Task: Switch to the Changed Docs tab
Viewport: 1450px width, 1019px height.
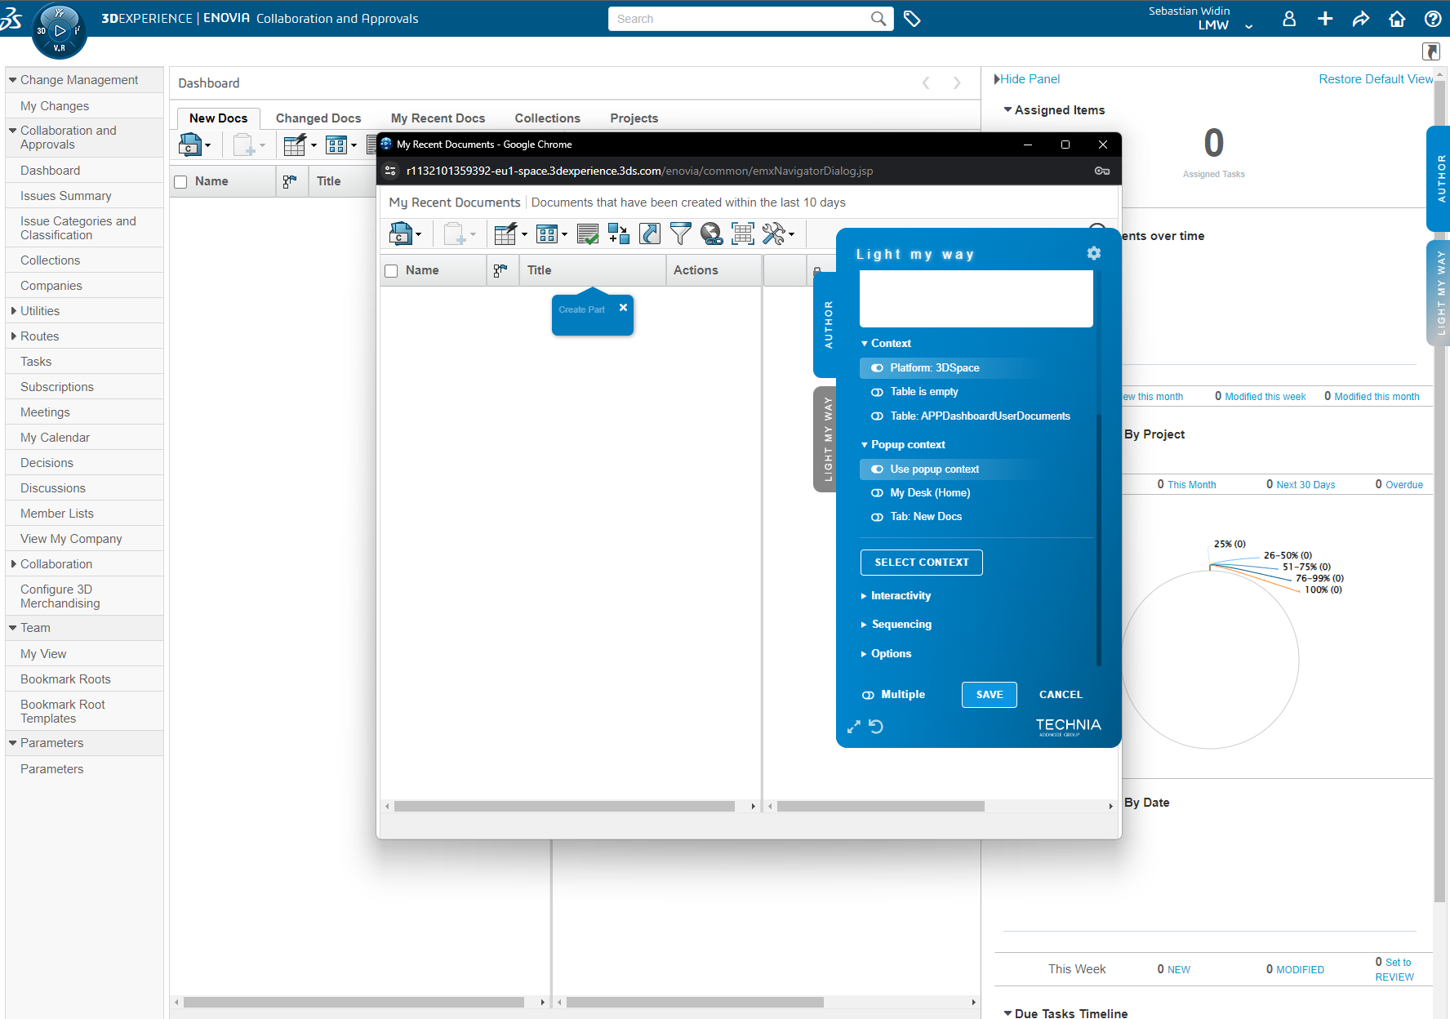Action: 318,118
